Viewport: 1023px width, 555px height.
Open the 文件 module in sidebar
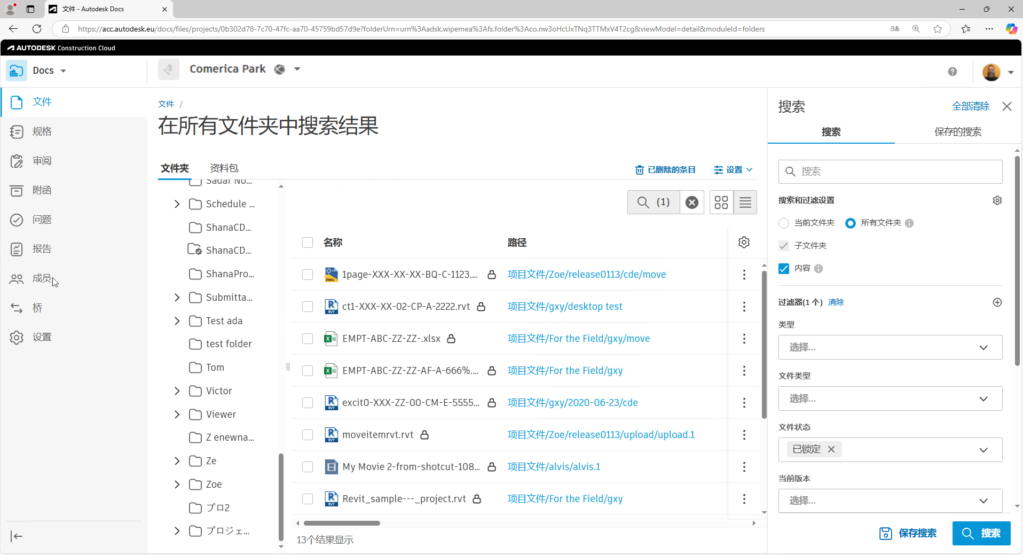point(42,102)
